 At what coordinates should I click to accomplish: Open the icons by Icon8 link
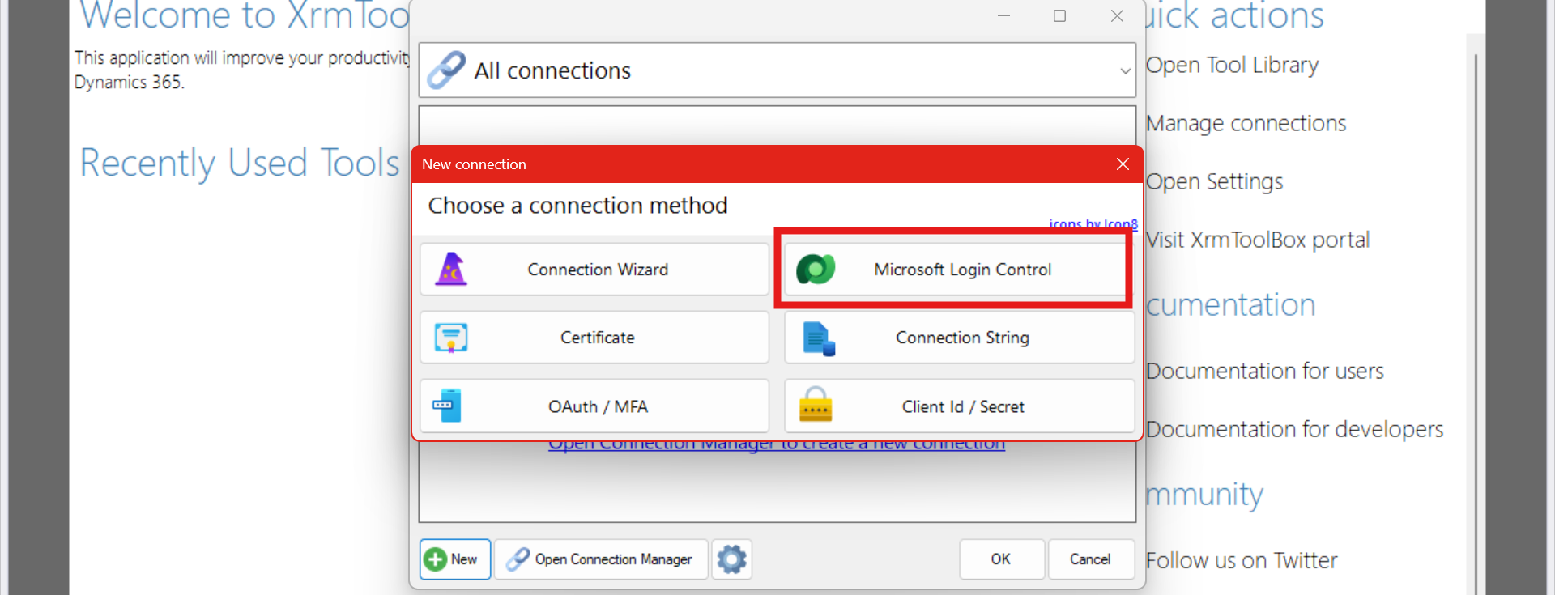(1093, 224)
